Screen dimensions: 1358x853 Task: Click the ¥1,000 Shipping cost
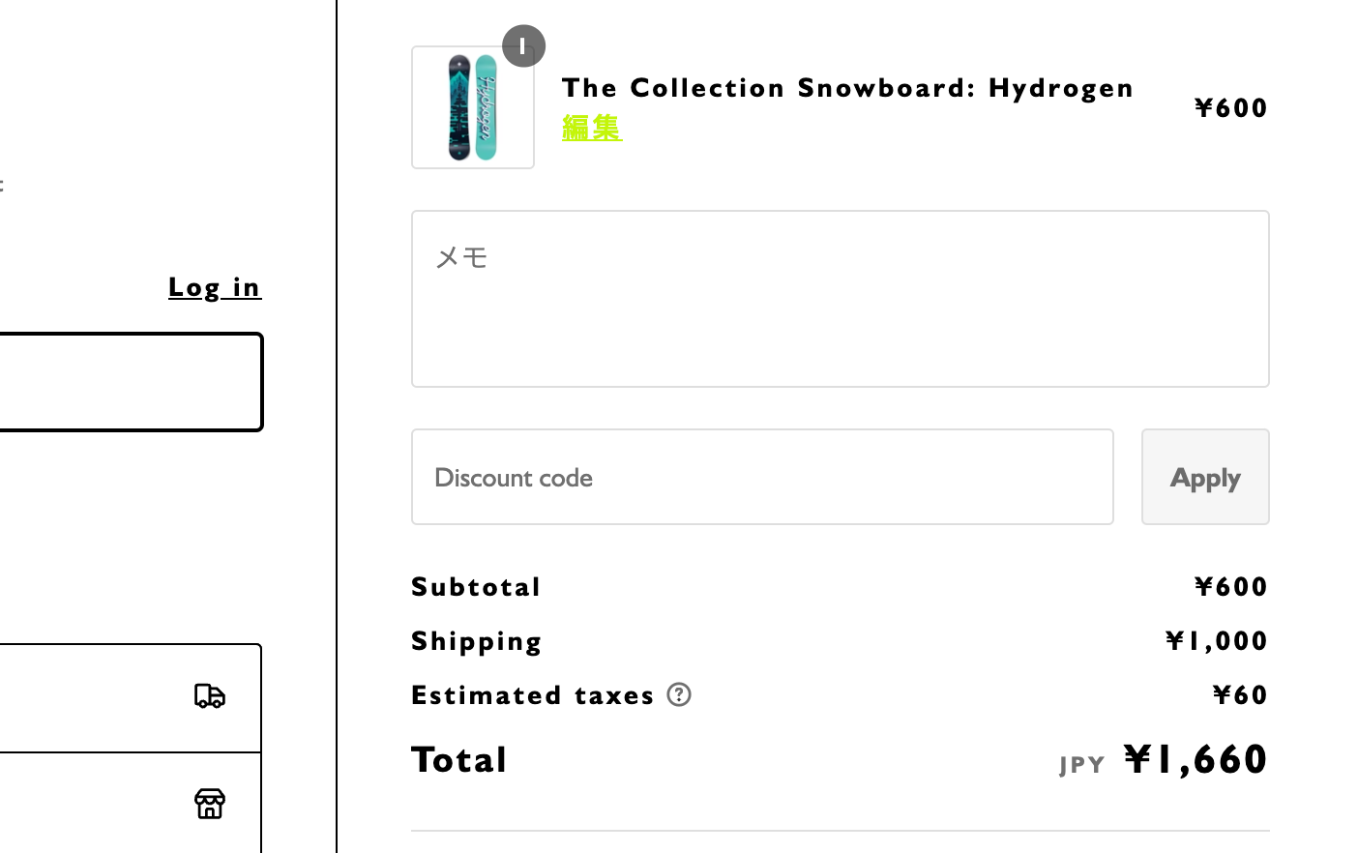pos(1216,641)
